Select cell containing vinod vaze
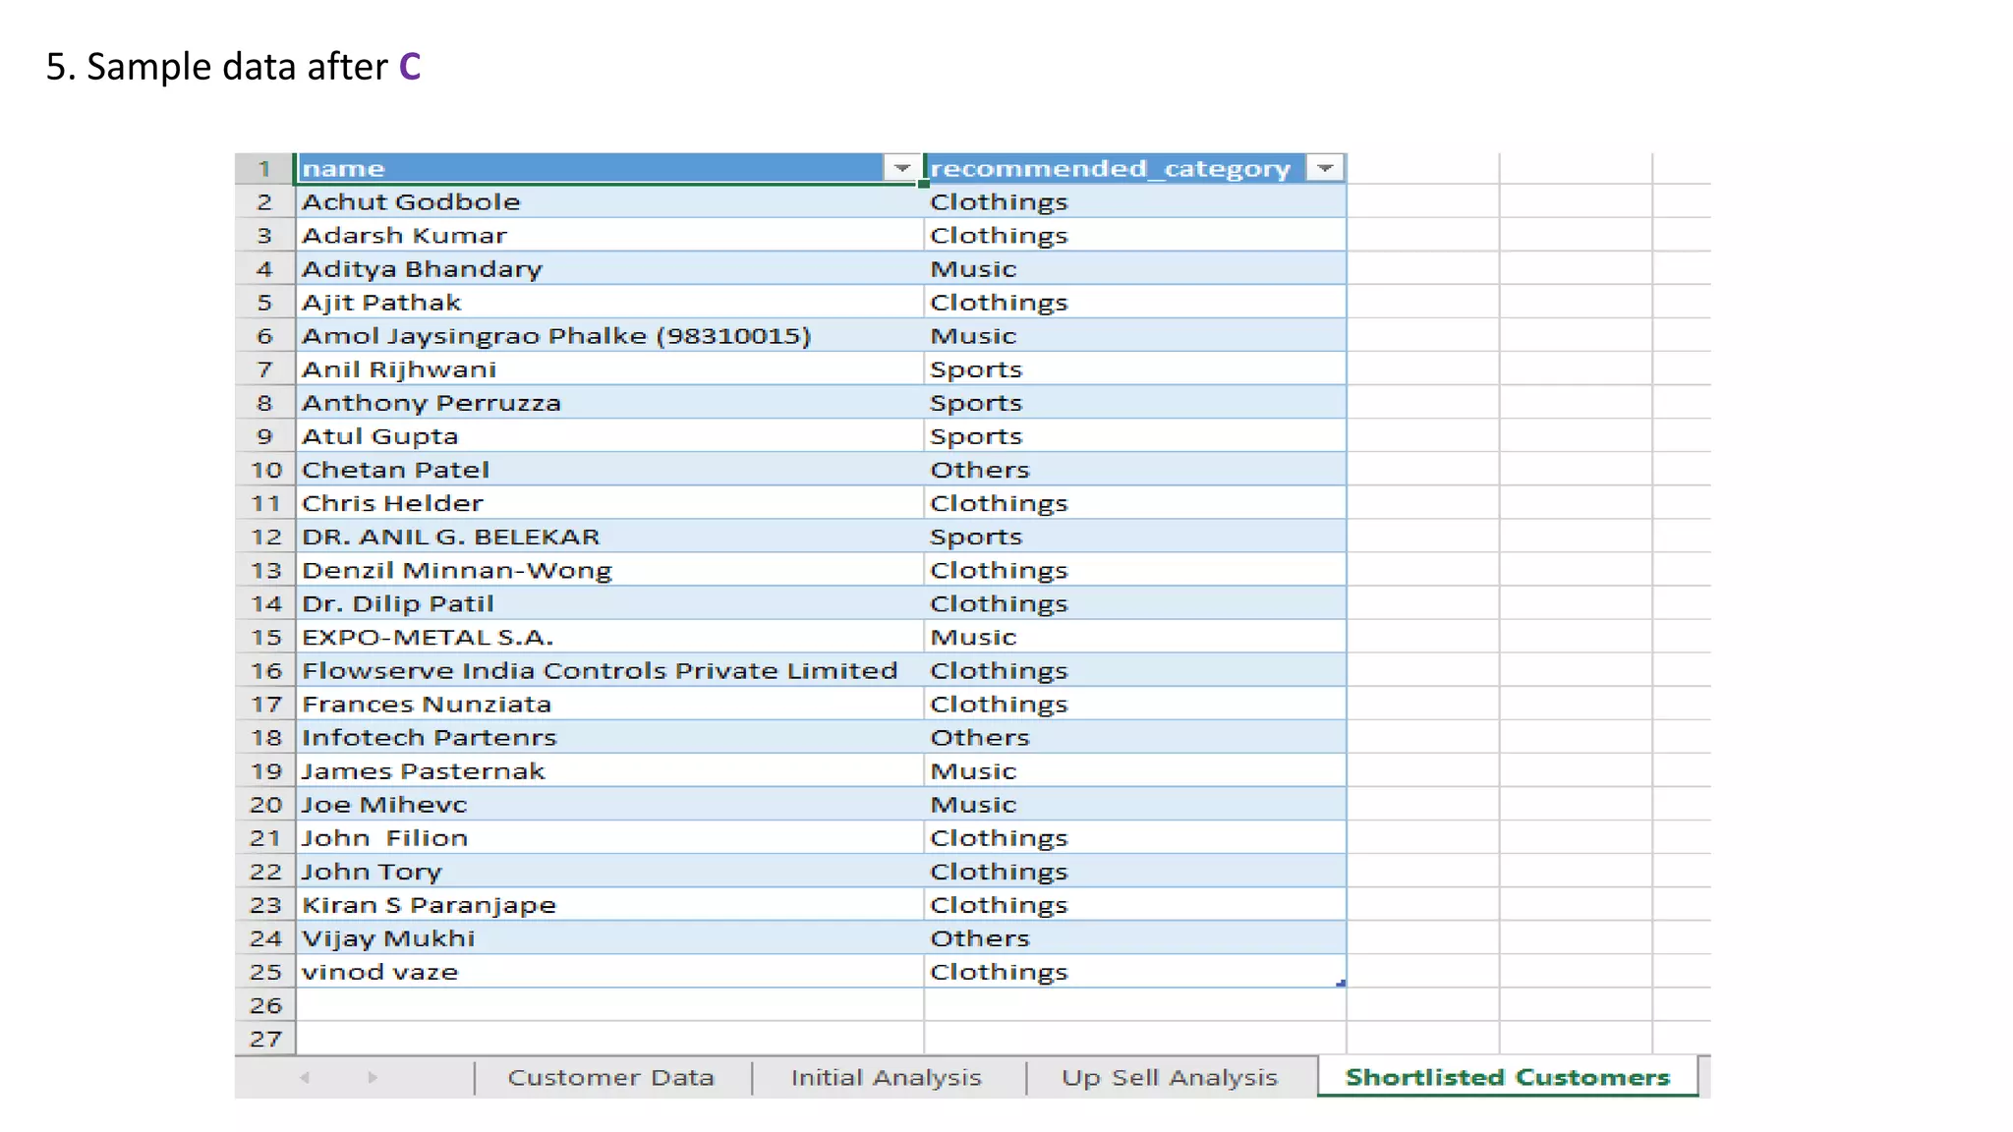The height and width of the screenshot is (1132, 2013). pos(609,972)
